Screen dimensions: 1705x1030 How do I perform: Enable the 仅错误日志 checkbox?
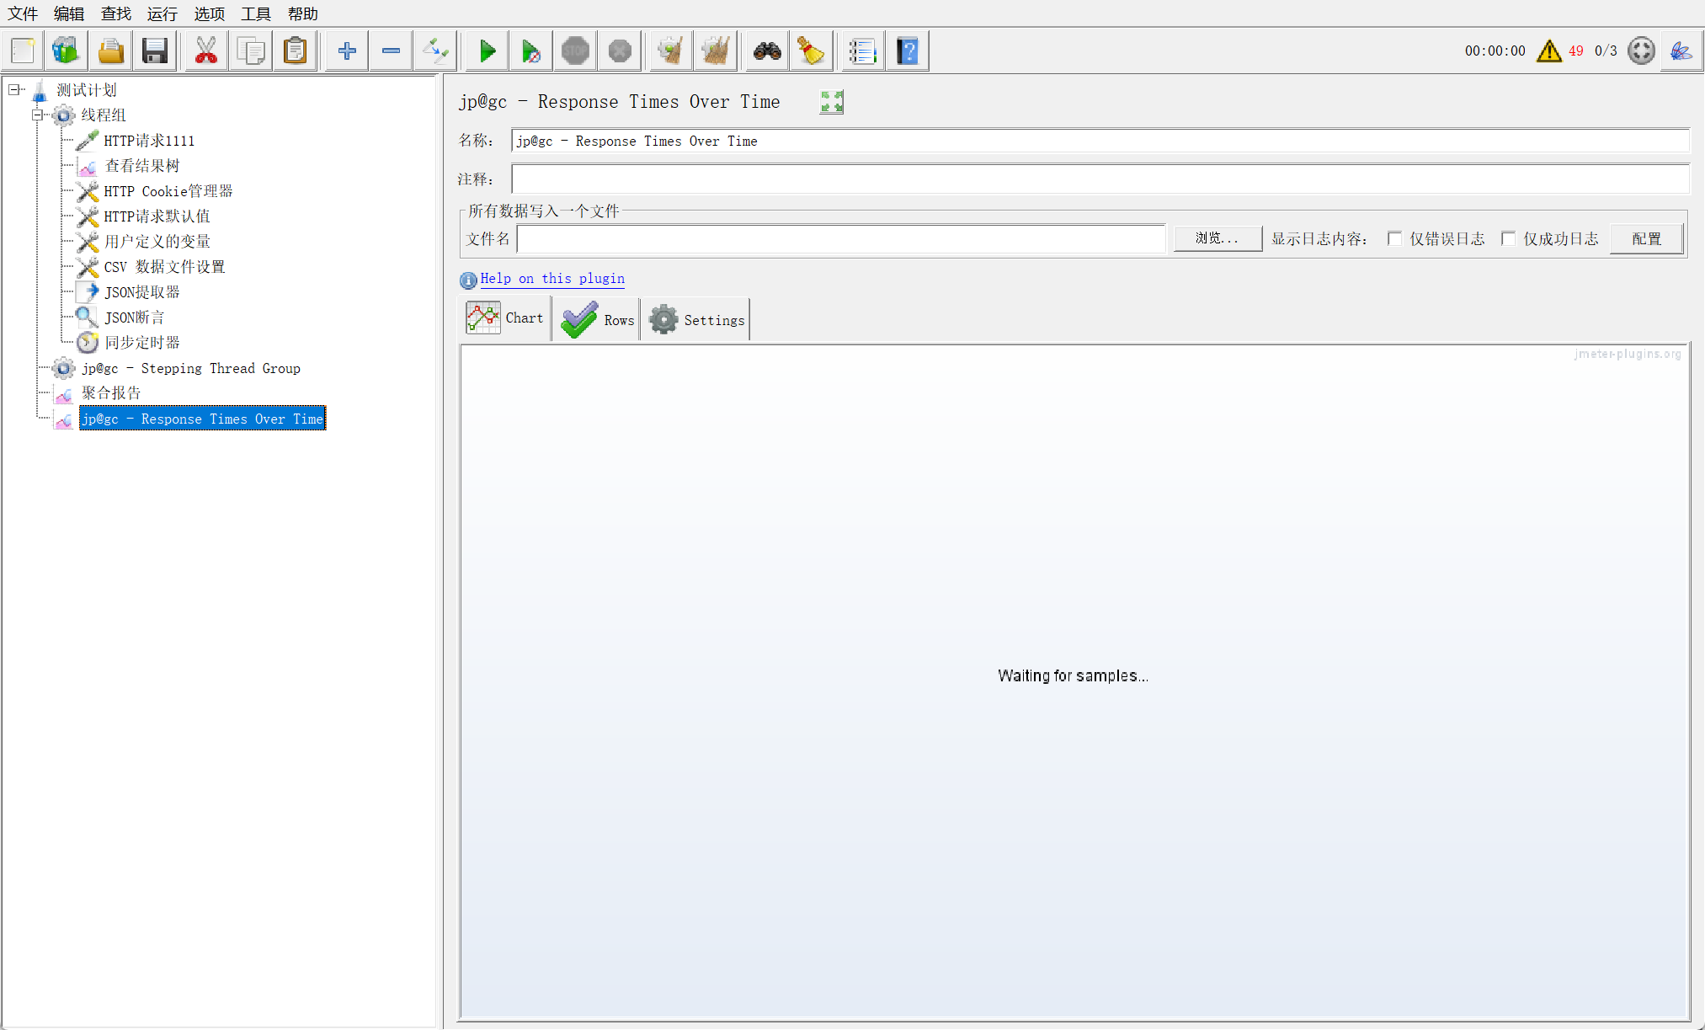(x=1394, y=238)
